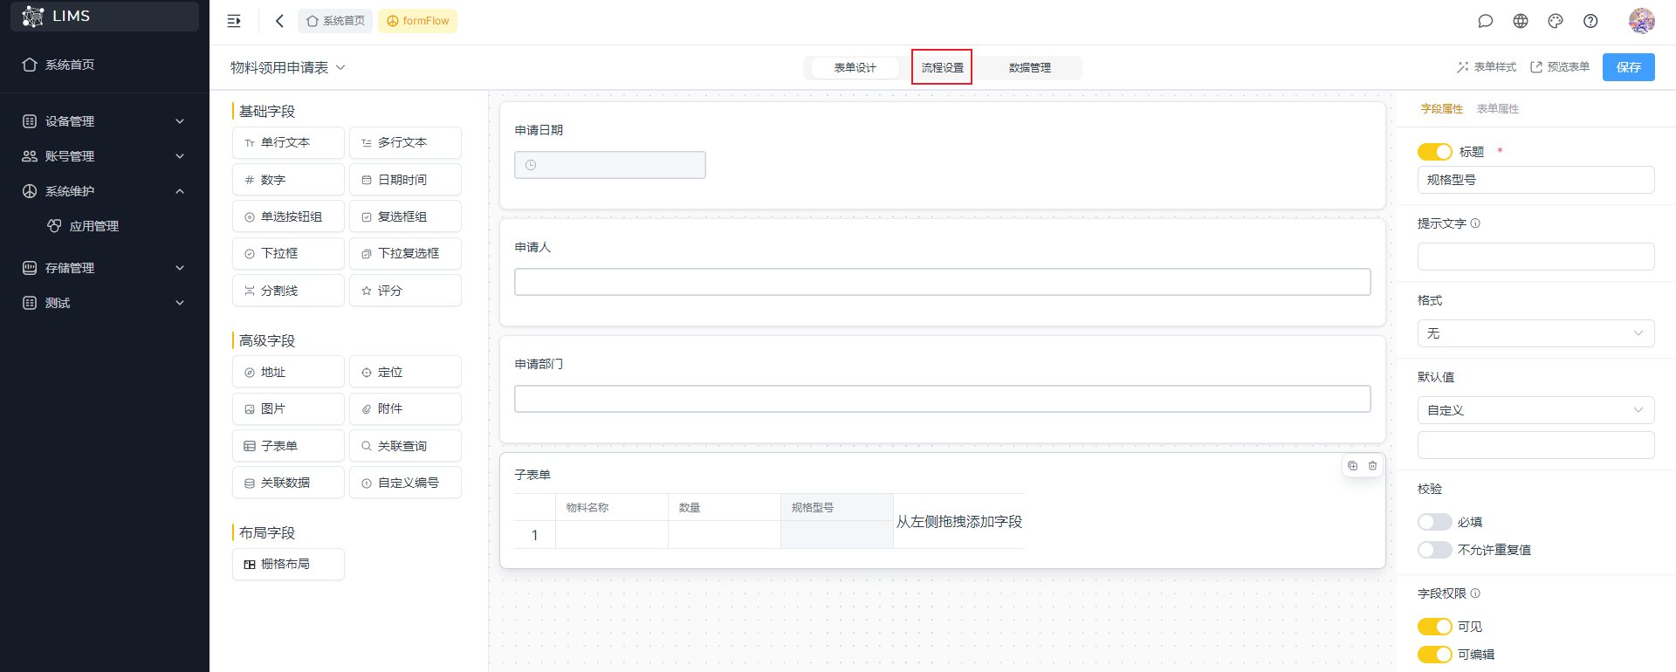Screen dimensions: 1676x672
Task: Add 单选按钮组 field
Action: 288,216
